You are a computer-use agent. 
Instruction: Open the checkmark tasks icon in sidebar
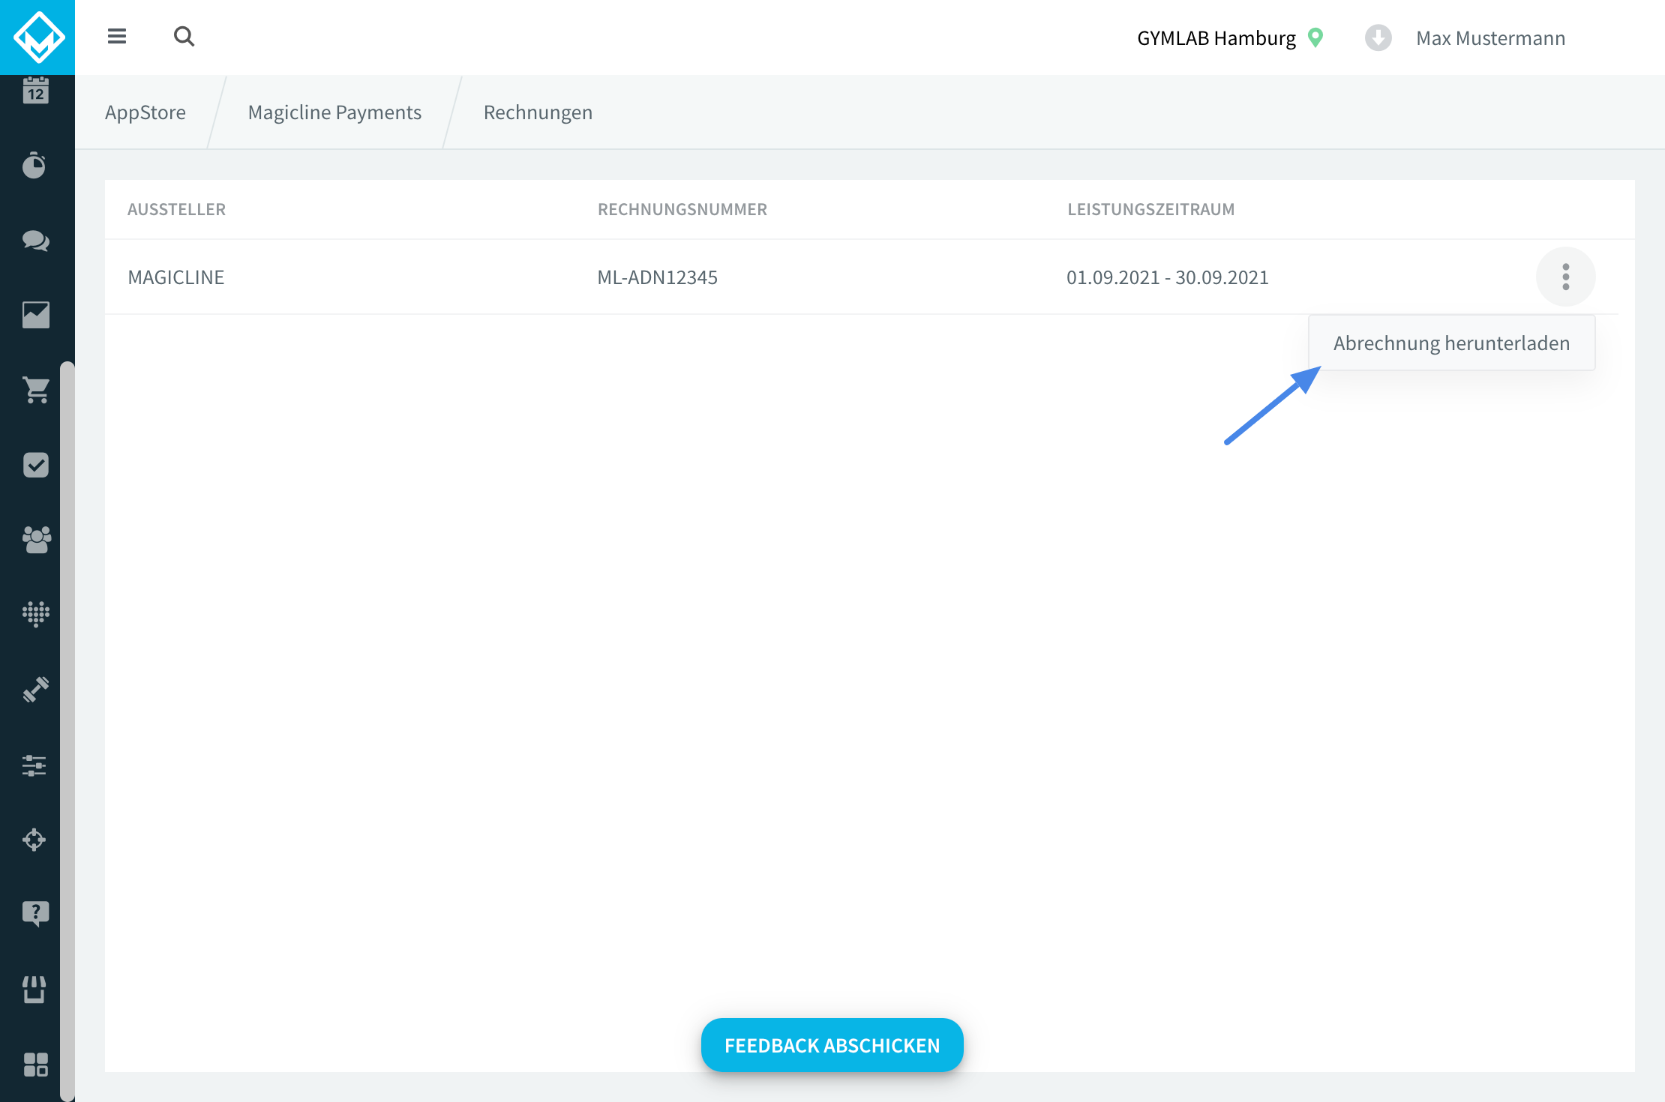35,465
